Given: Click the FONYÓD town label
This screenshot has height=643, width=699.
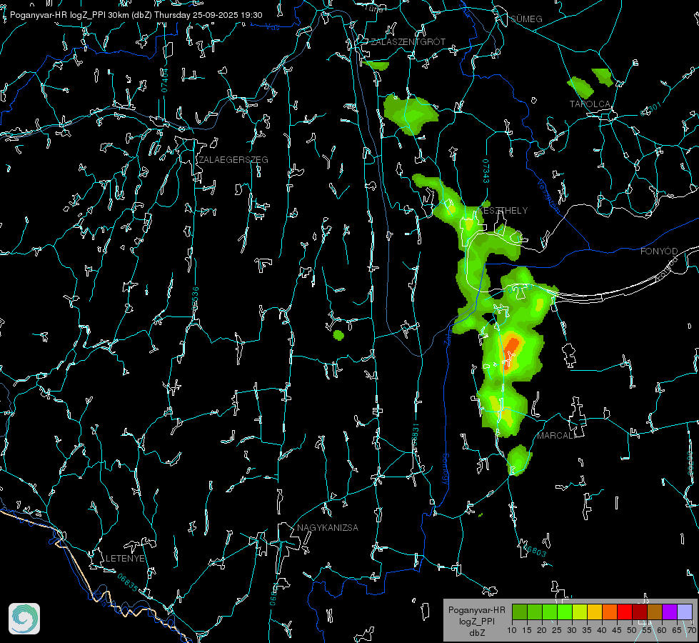Looking at the screenshot, I should pos(659,251).
